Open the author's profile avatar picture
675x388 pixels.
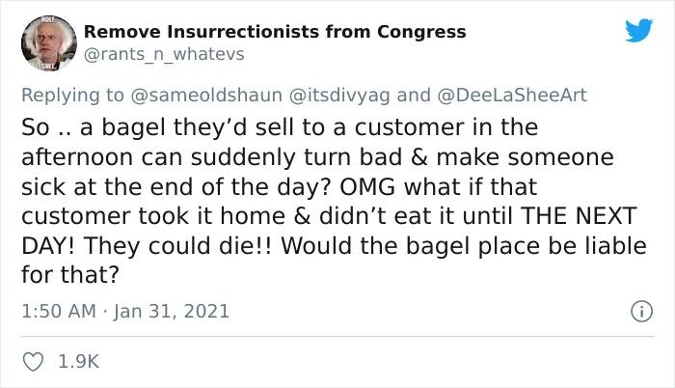click(49, 43)
